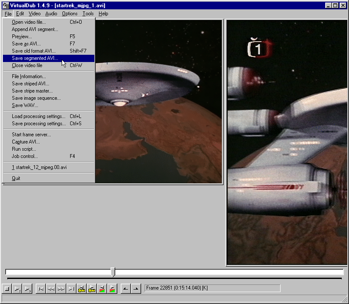Select Load processing settings...
The height and width of the screenshot is (304, 349).
pos(49,116)
